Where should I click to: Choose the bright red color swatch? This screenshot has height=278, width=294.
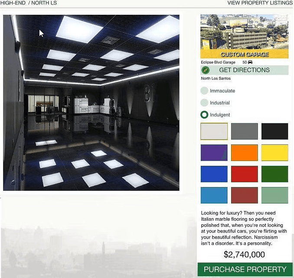(244, 174)
